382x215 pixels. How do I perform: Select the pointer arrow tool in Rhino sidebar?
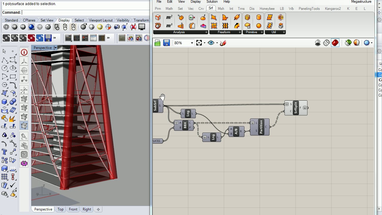[x=4, y=51]
